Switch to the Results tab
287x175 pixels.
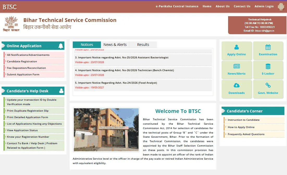(143, 45)
